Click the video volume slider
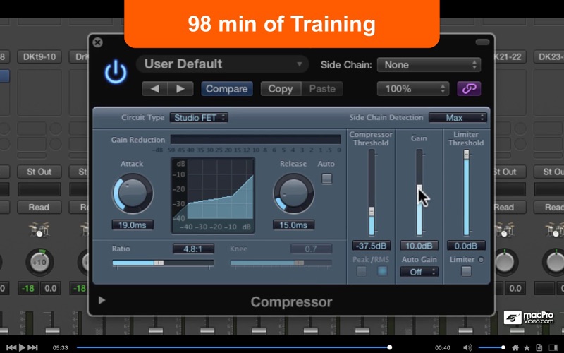 [x=491, y=347]
